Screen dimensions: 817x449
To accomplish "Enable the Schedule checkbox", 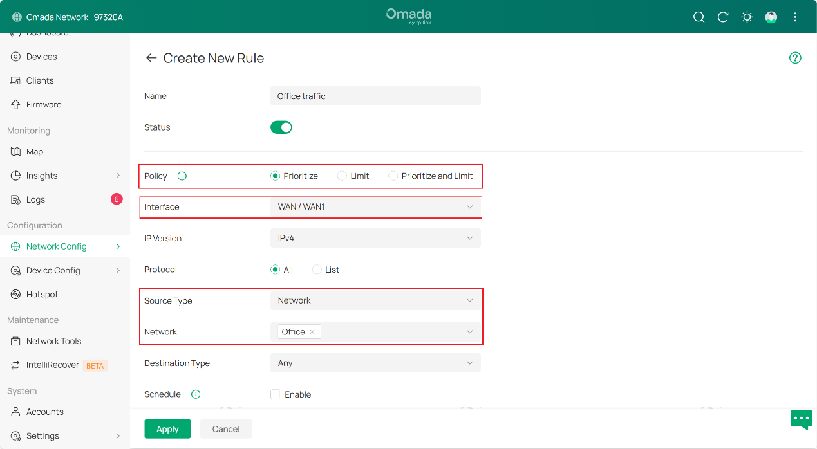I will coord(275,394).
